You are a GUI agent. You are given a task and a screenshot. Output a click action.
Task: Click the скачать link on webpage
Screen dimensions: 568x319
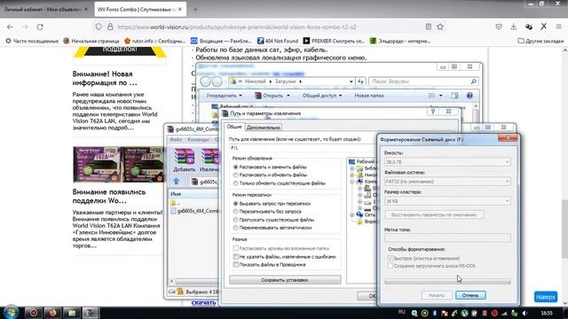[203, 302]
